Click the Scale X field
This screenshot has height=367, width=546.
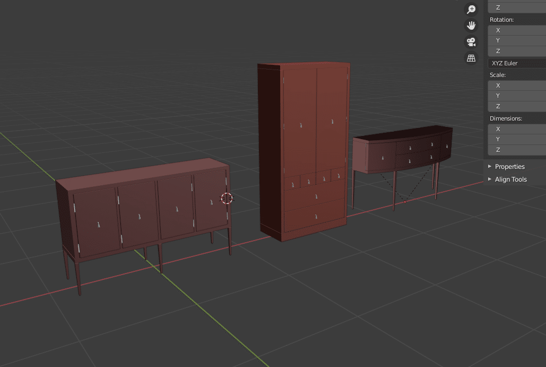click(x=517, y=86)
